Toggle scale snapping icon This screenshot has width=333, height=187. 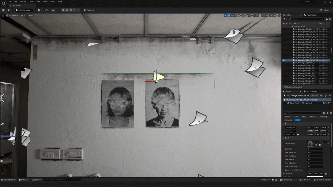(x=262, y=16)
